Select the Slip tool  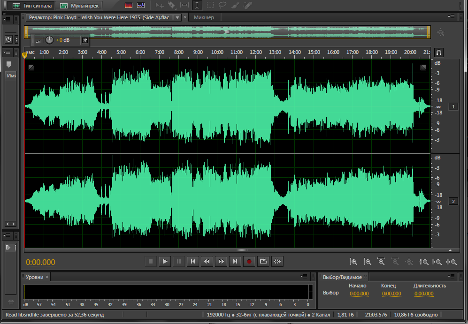[x=184, y=5]
